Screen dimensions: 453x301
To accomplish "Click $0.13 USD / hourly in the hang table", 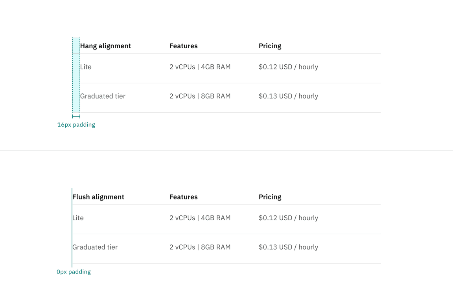I will pos(288,96).
